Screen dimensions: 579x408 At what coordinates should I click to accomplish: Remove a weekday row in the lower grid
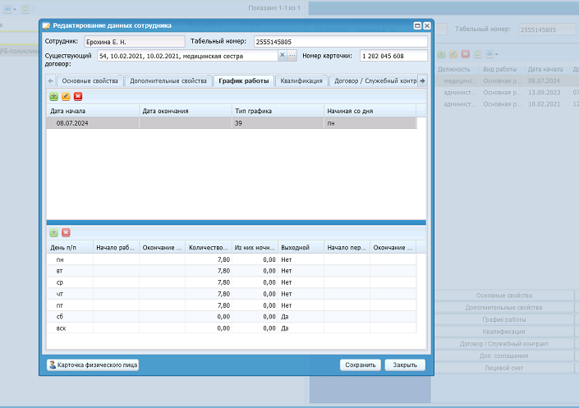[x=66, y=232]
